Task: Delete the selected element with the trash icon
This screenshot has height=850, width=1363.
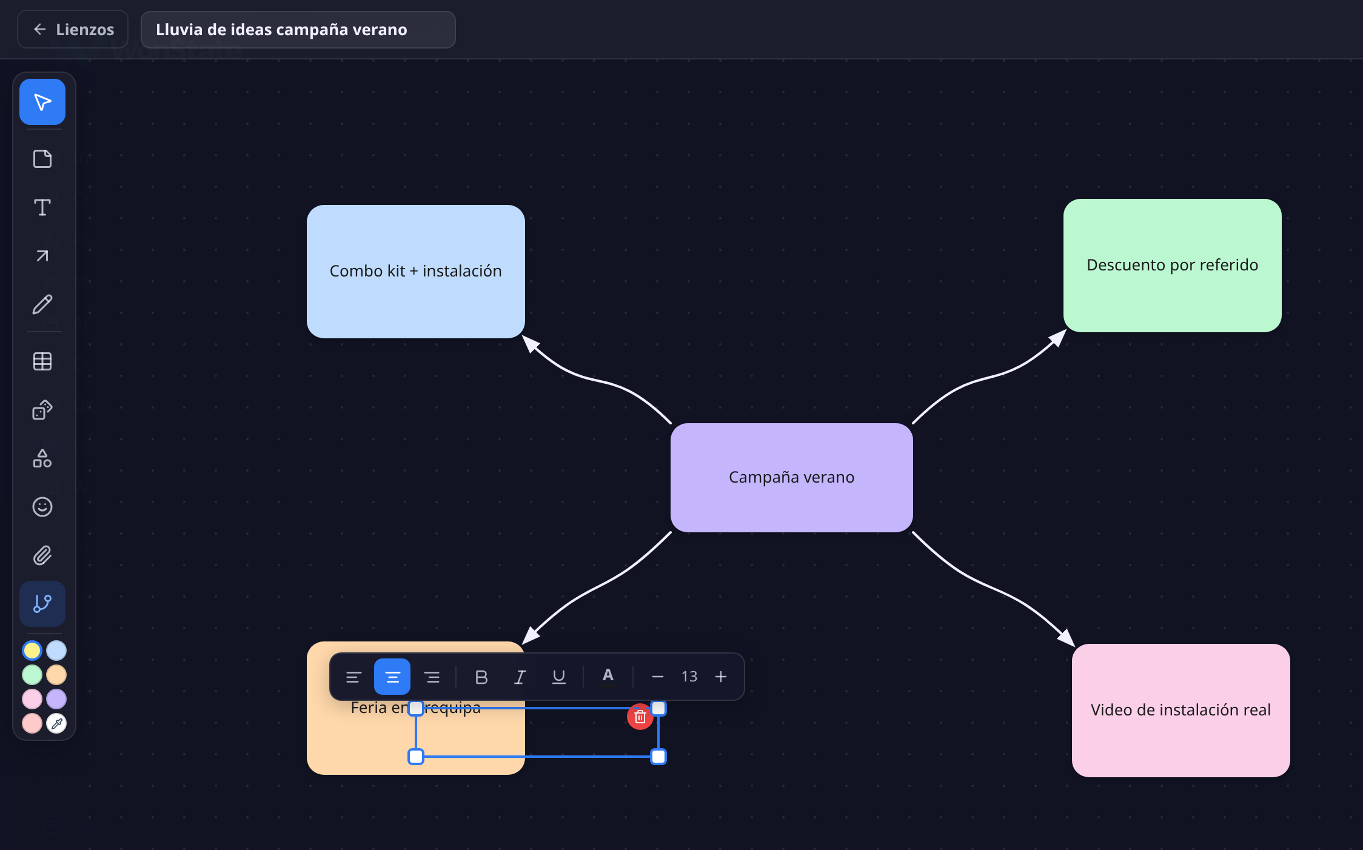Action: pos(640,717)
